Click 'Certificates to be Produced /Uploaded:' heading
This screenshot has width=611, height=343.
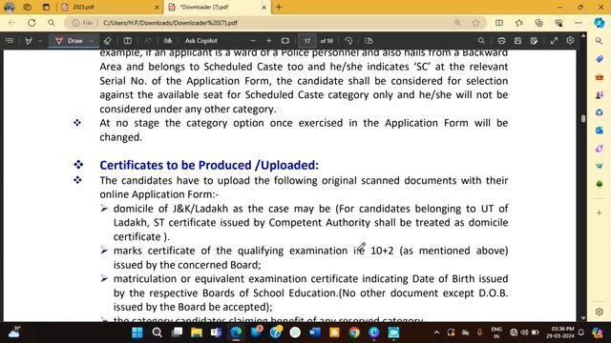click(209, 165)
